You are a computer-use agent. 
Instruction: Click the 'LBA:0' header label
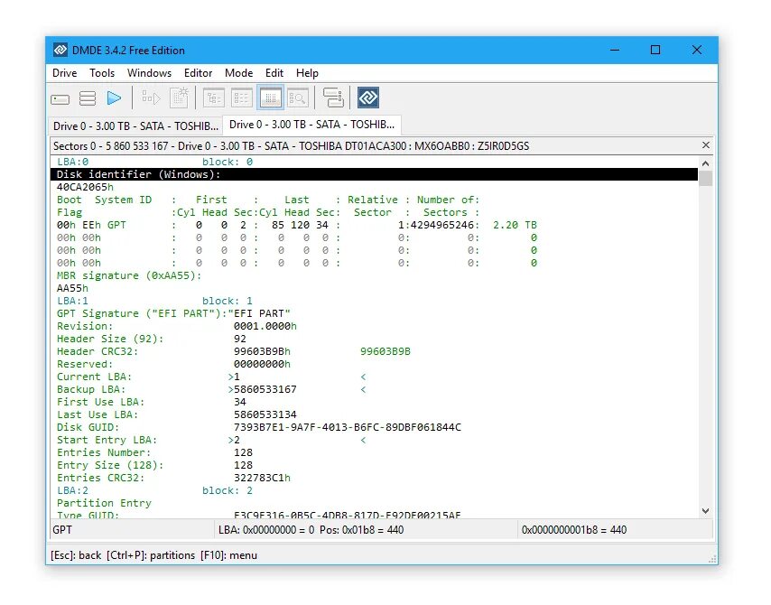click(72, 162)
